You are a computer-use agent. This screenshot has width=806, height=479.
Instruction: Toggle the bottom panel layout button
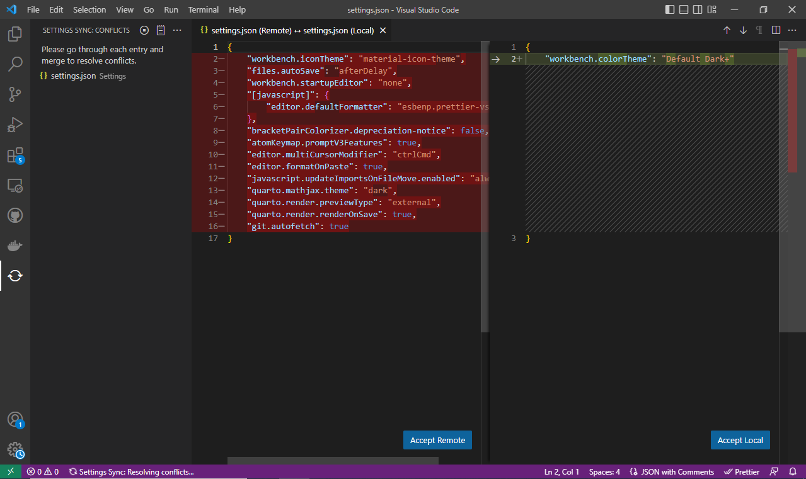683,10
